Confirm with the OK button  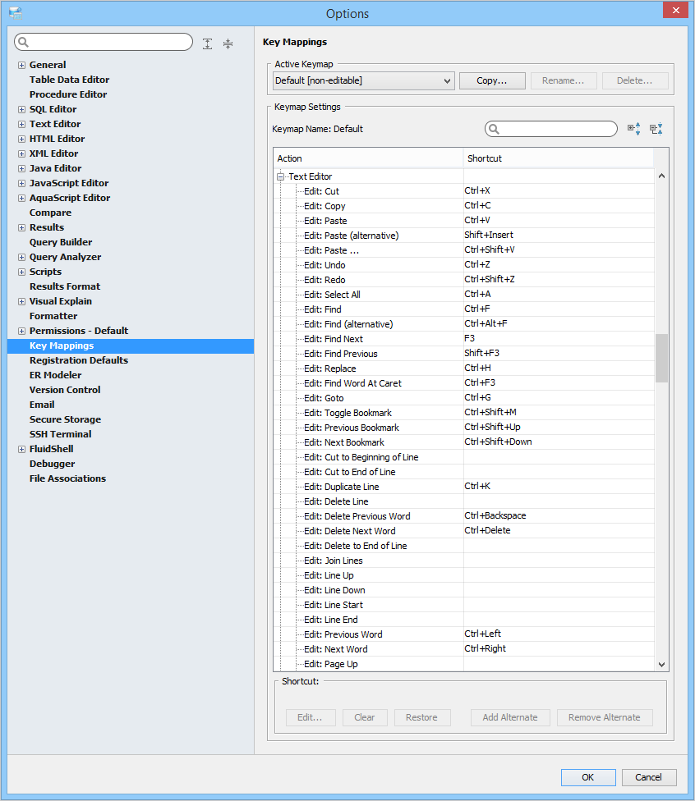coord(588,777)
